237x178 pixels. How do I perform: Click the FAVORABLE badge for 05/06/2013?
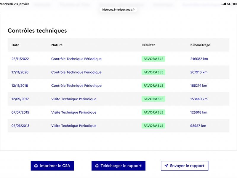click(153, 126)
